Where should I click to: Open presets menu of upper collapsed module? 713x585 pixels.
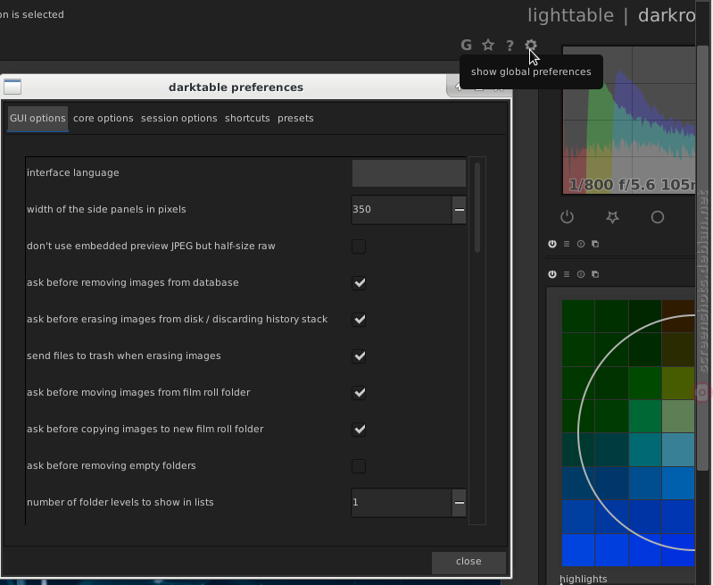567,244
